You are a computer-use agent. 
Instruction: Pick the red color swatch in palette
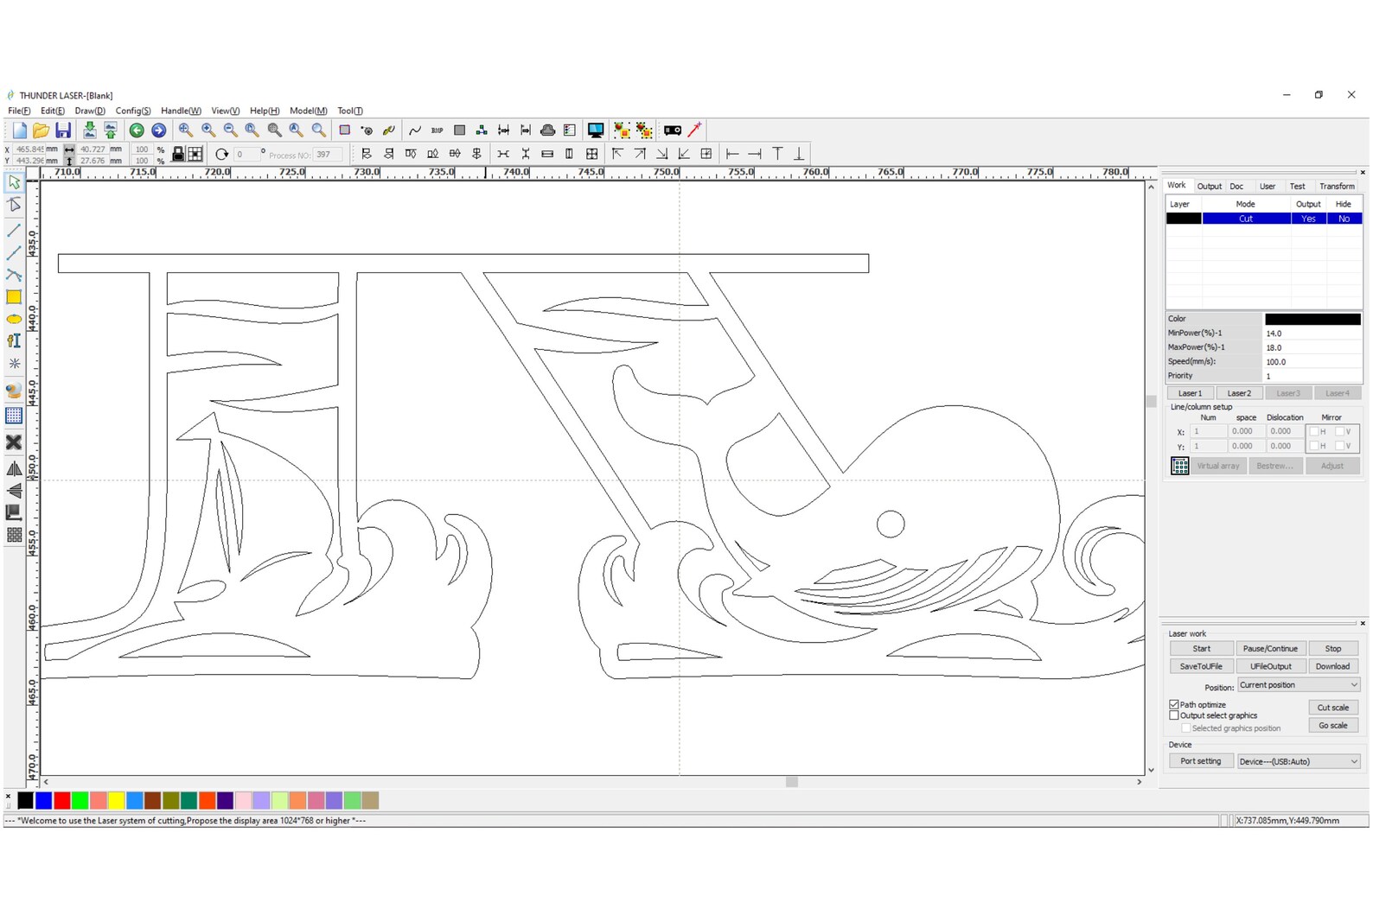(x=62, y=801)
